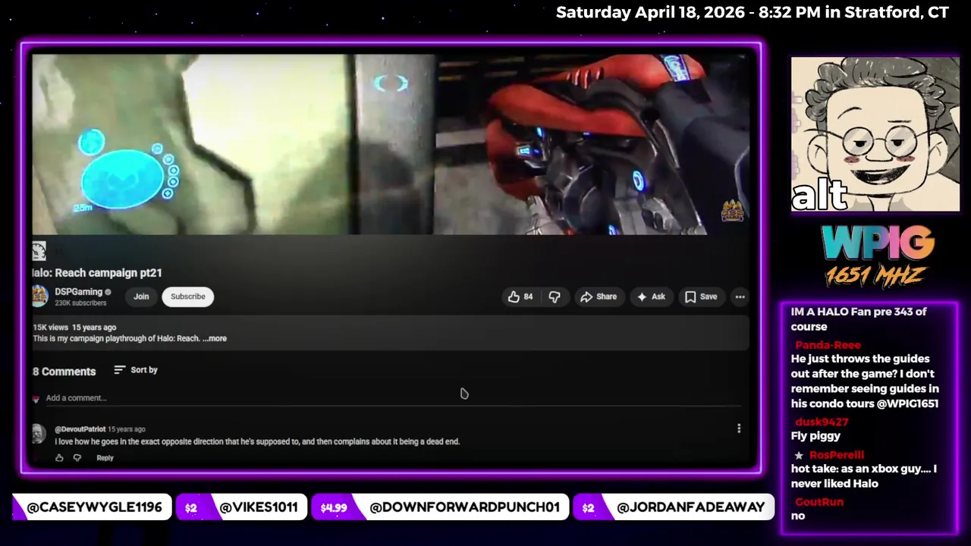Click the Halo: Reach video player
This screenshot has height=546, width=971.
tap(391, 144)
